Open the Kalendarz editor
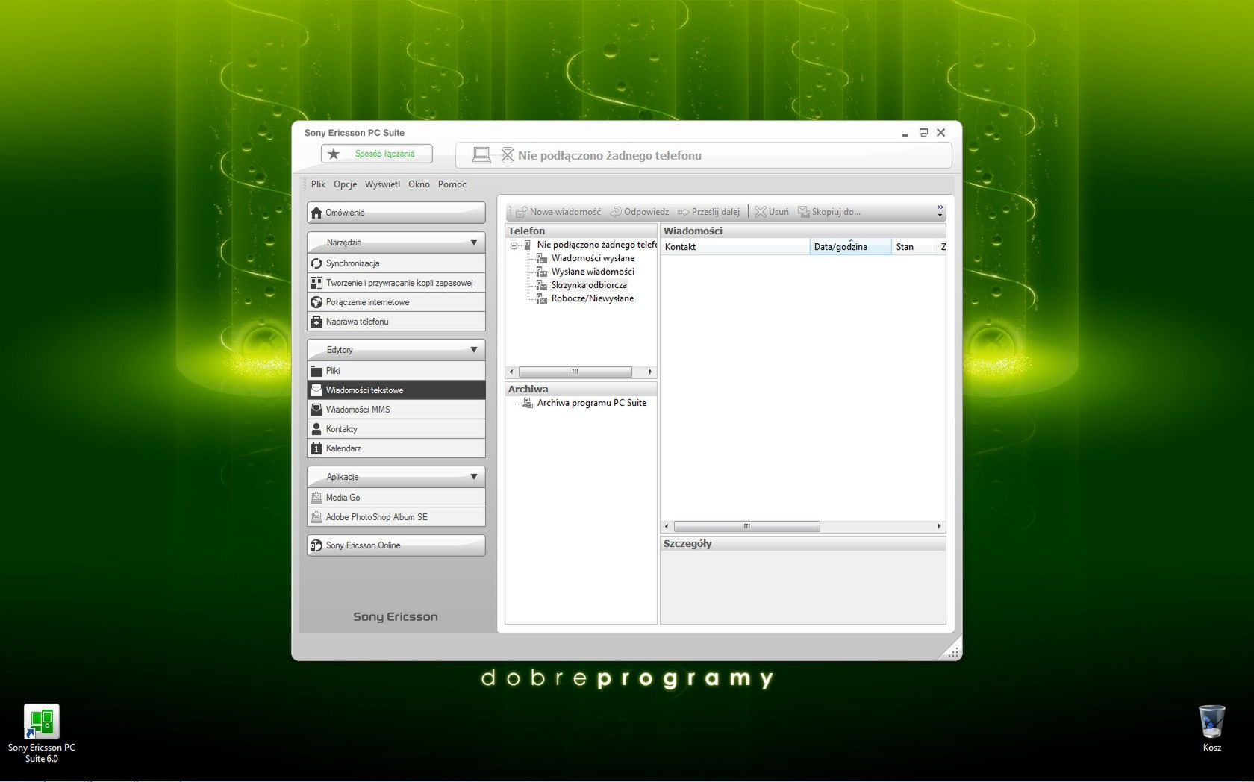 click(396, 448)
